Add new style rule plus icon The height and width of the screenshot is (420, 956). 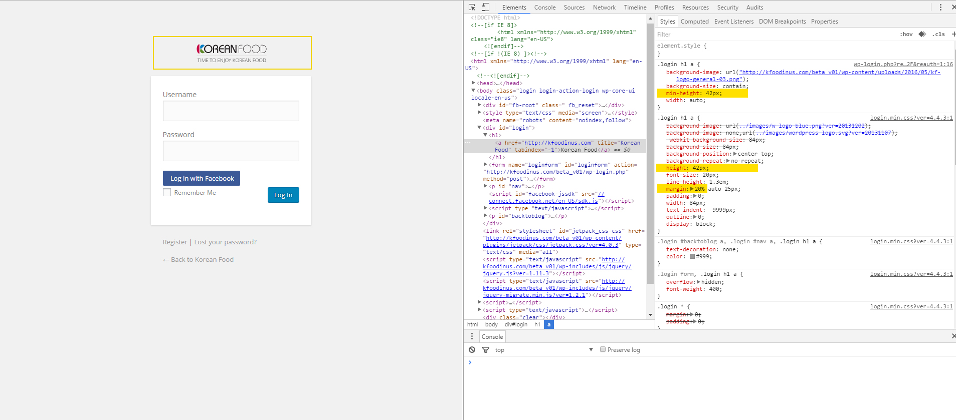point(953,34)
